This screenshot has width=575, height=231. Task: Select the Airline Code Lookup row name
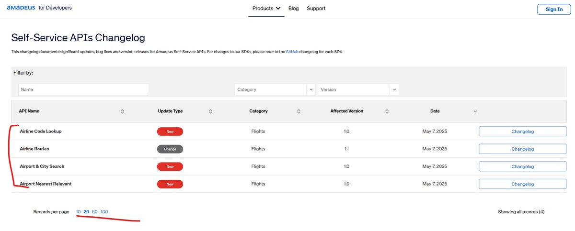[x=41, y=131]
